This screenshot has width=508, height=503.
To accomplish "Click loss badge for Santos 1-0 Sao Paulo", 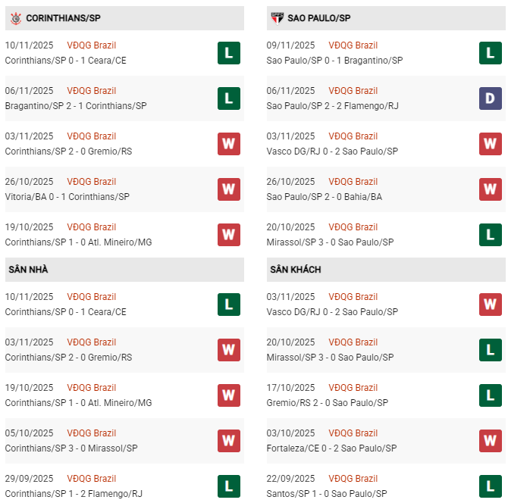I will coord(491,486).
